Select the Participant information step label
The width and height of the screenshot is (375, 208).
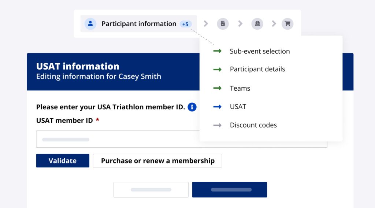tap(139, 24)
